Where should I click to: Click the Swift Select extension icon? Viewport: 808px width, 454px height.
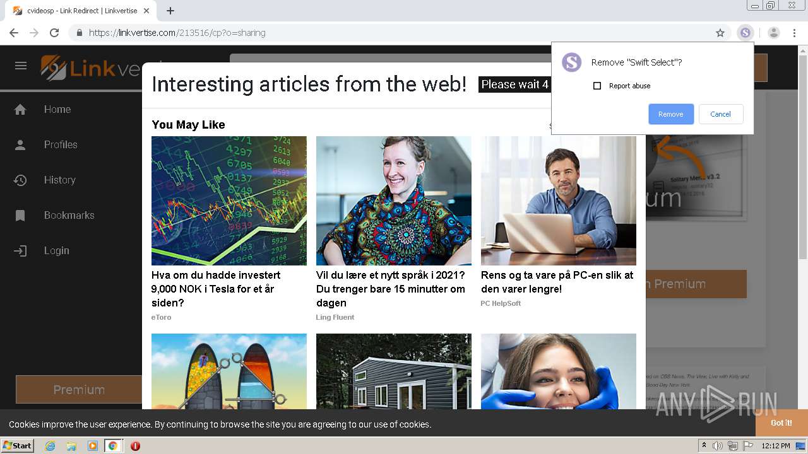coord(746,33)
